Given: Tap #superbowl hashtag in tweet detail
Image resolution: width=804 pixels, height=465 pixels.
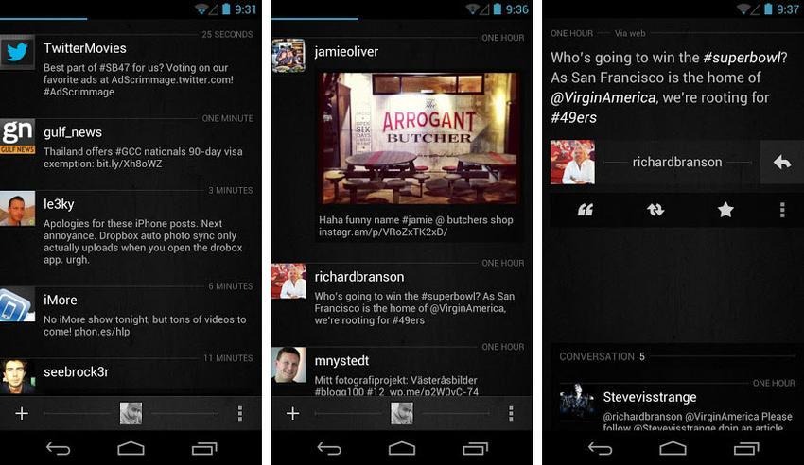Looking at the screenshot, I should coord(742,58).
